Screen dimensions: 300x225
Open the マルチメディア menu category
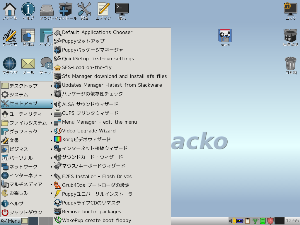[27, 185]
